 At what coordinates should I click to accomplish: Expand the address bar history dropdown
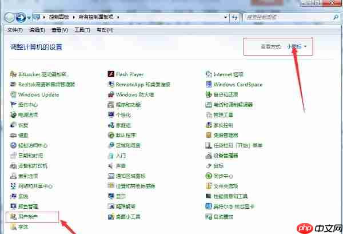(226, 17)
